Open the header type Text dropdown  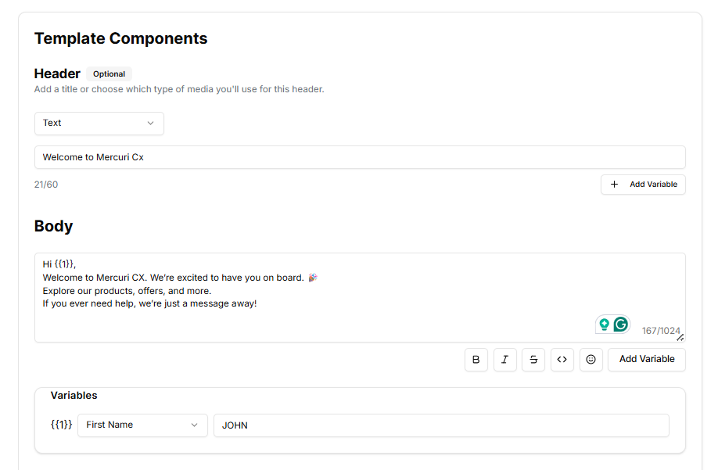[99, 124]
